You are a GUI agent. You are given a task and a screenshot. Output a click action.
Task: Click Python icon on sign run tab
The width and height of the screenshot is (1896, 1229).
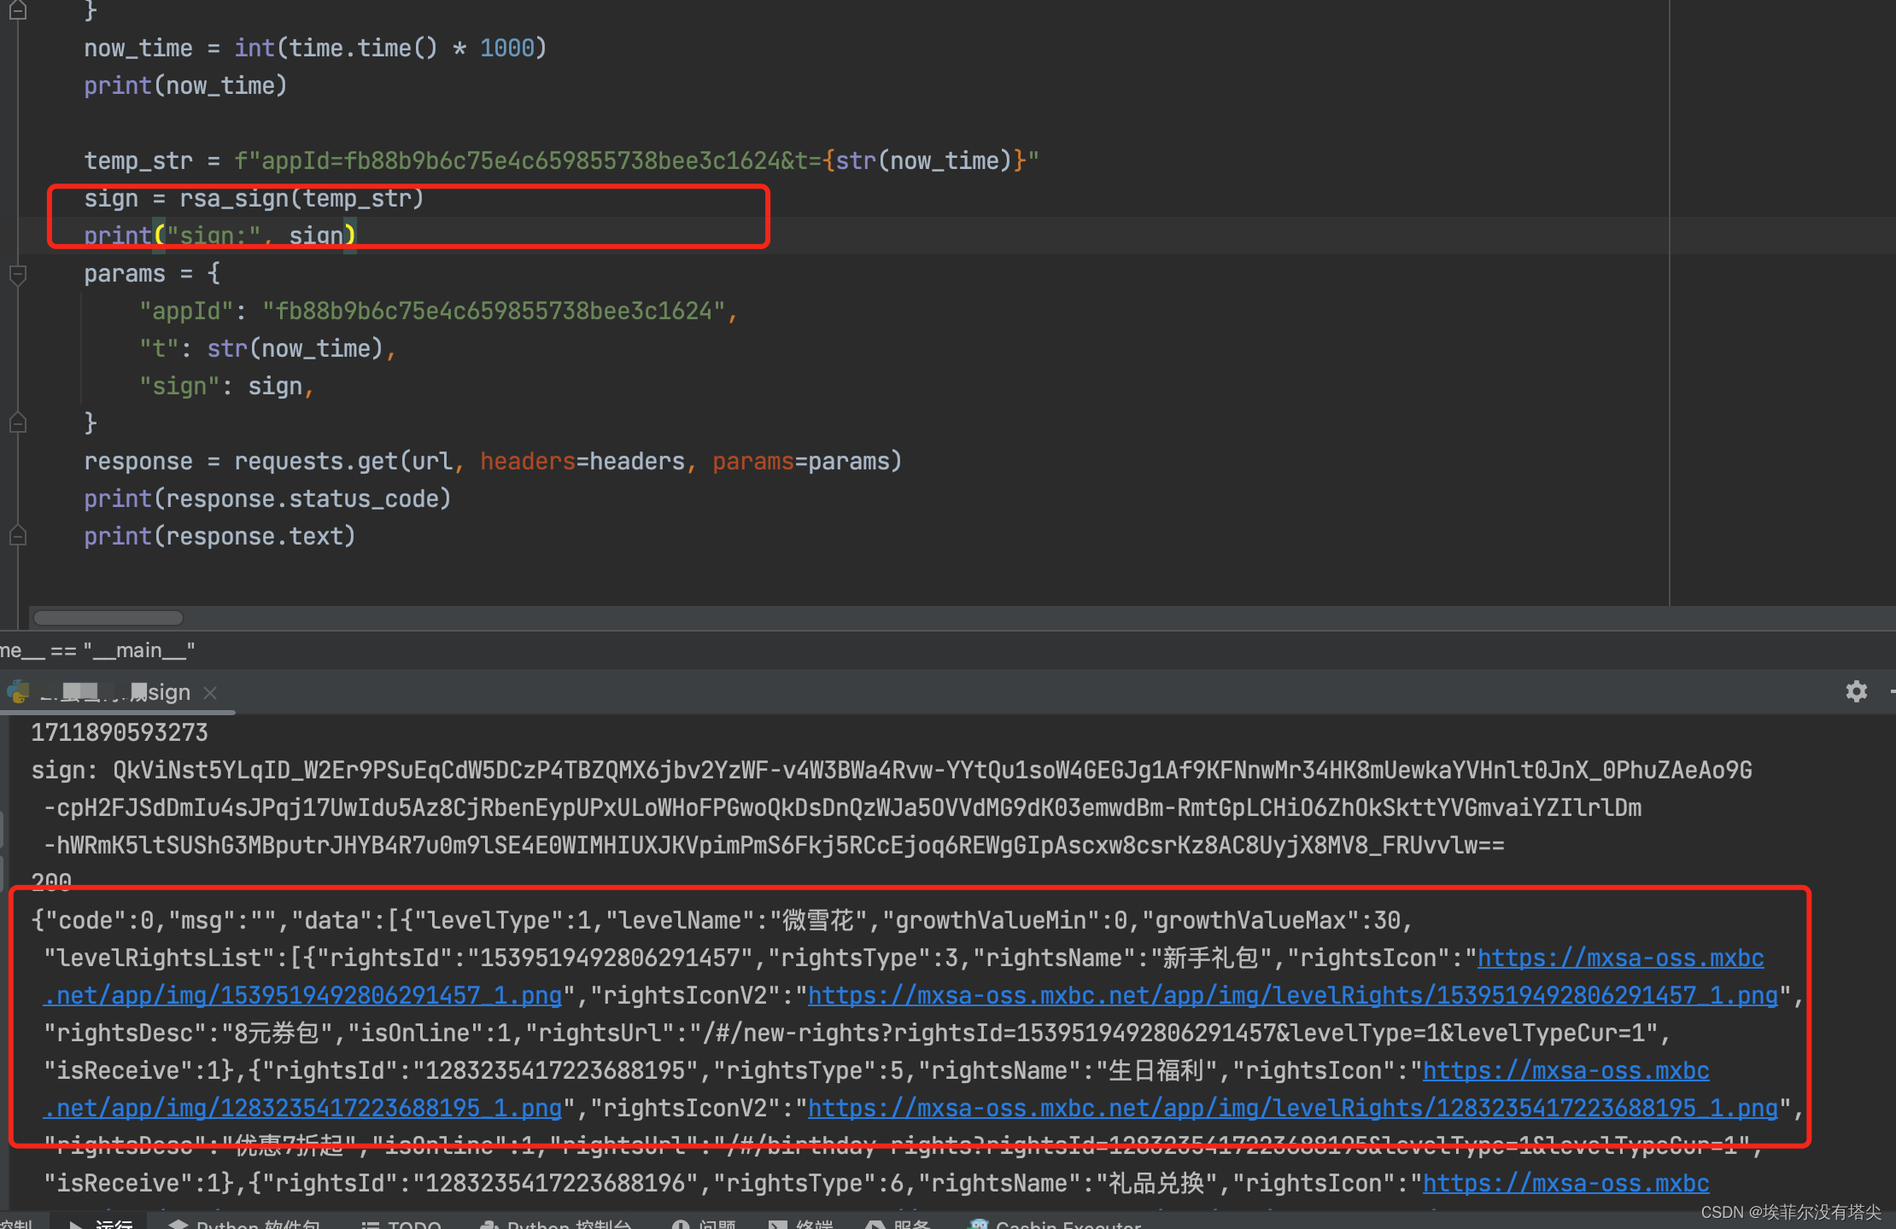click(18, 691)
